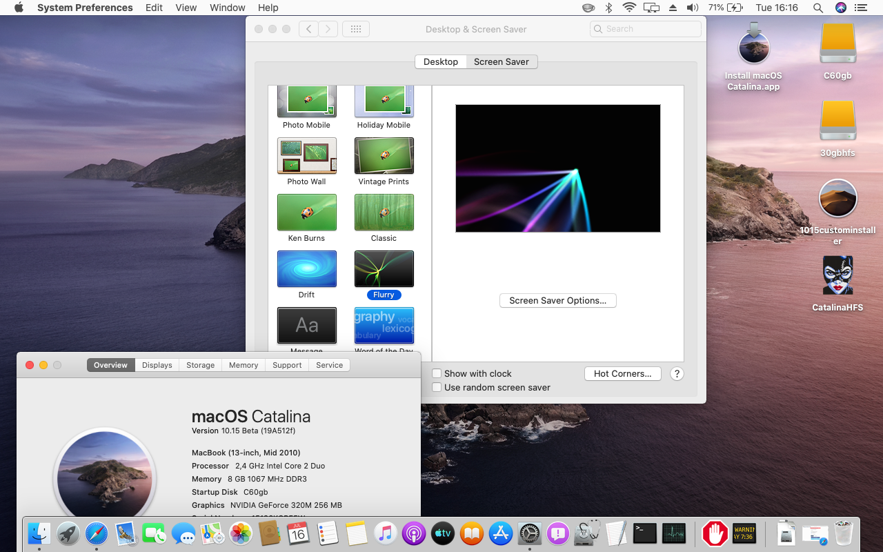883x552 pixels.
Task: Click System Preferences gear in Dock
Action: pyautogui.click(x=529, y=533)
